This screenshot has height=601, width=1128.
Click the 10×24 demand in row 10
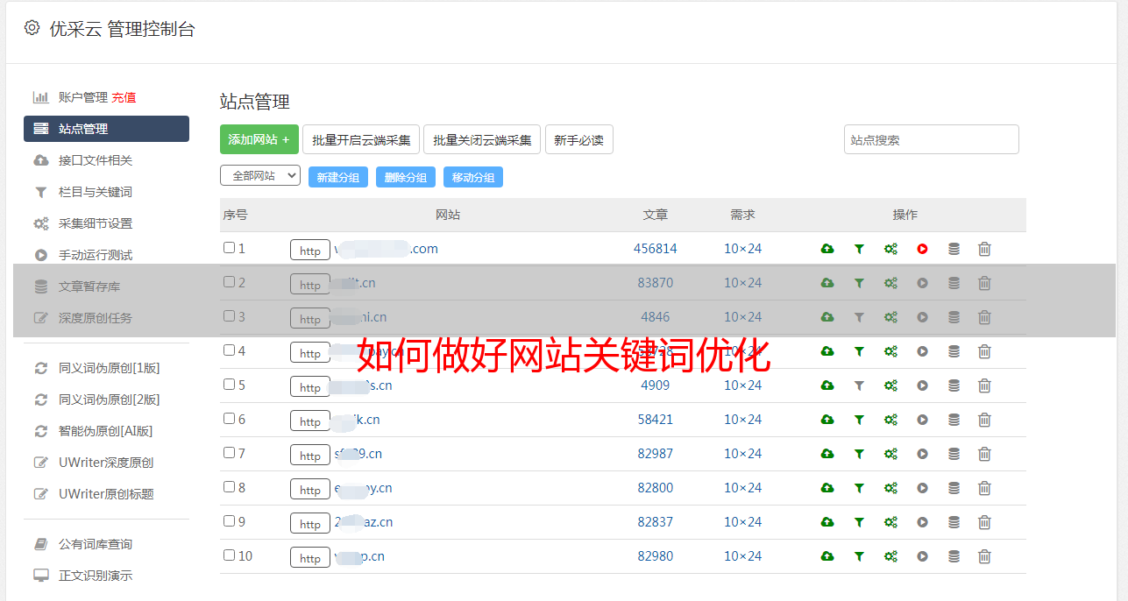(x=743, y=556)
